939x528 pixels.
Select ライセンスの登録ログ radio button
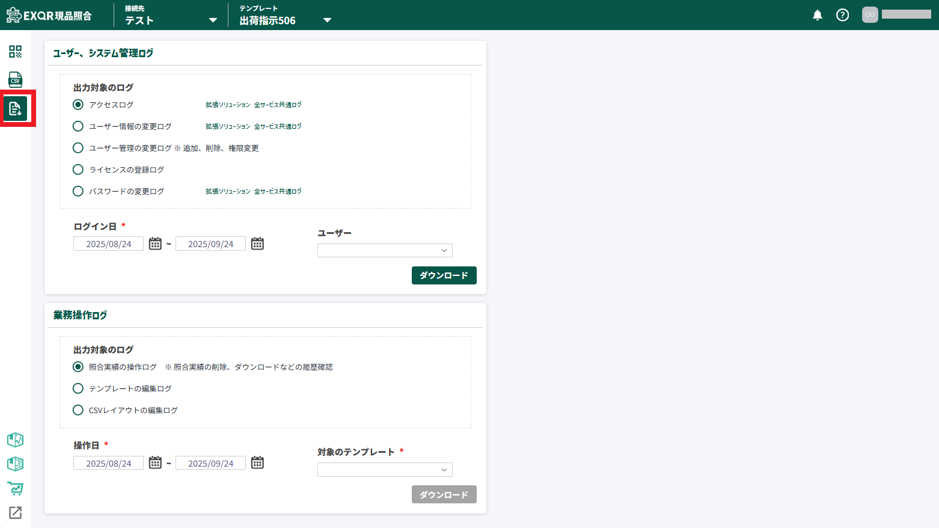point(78,170)
